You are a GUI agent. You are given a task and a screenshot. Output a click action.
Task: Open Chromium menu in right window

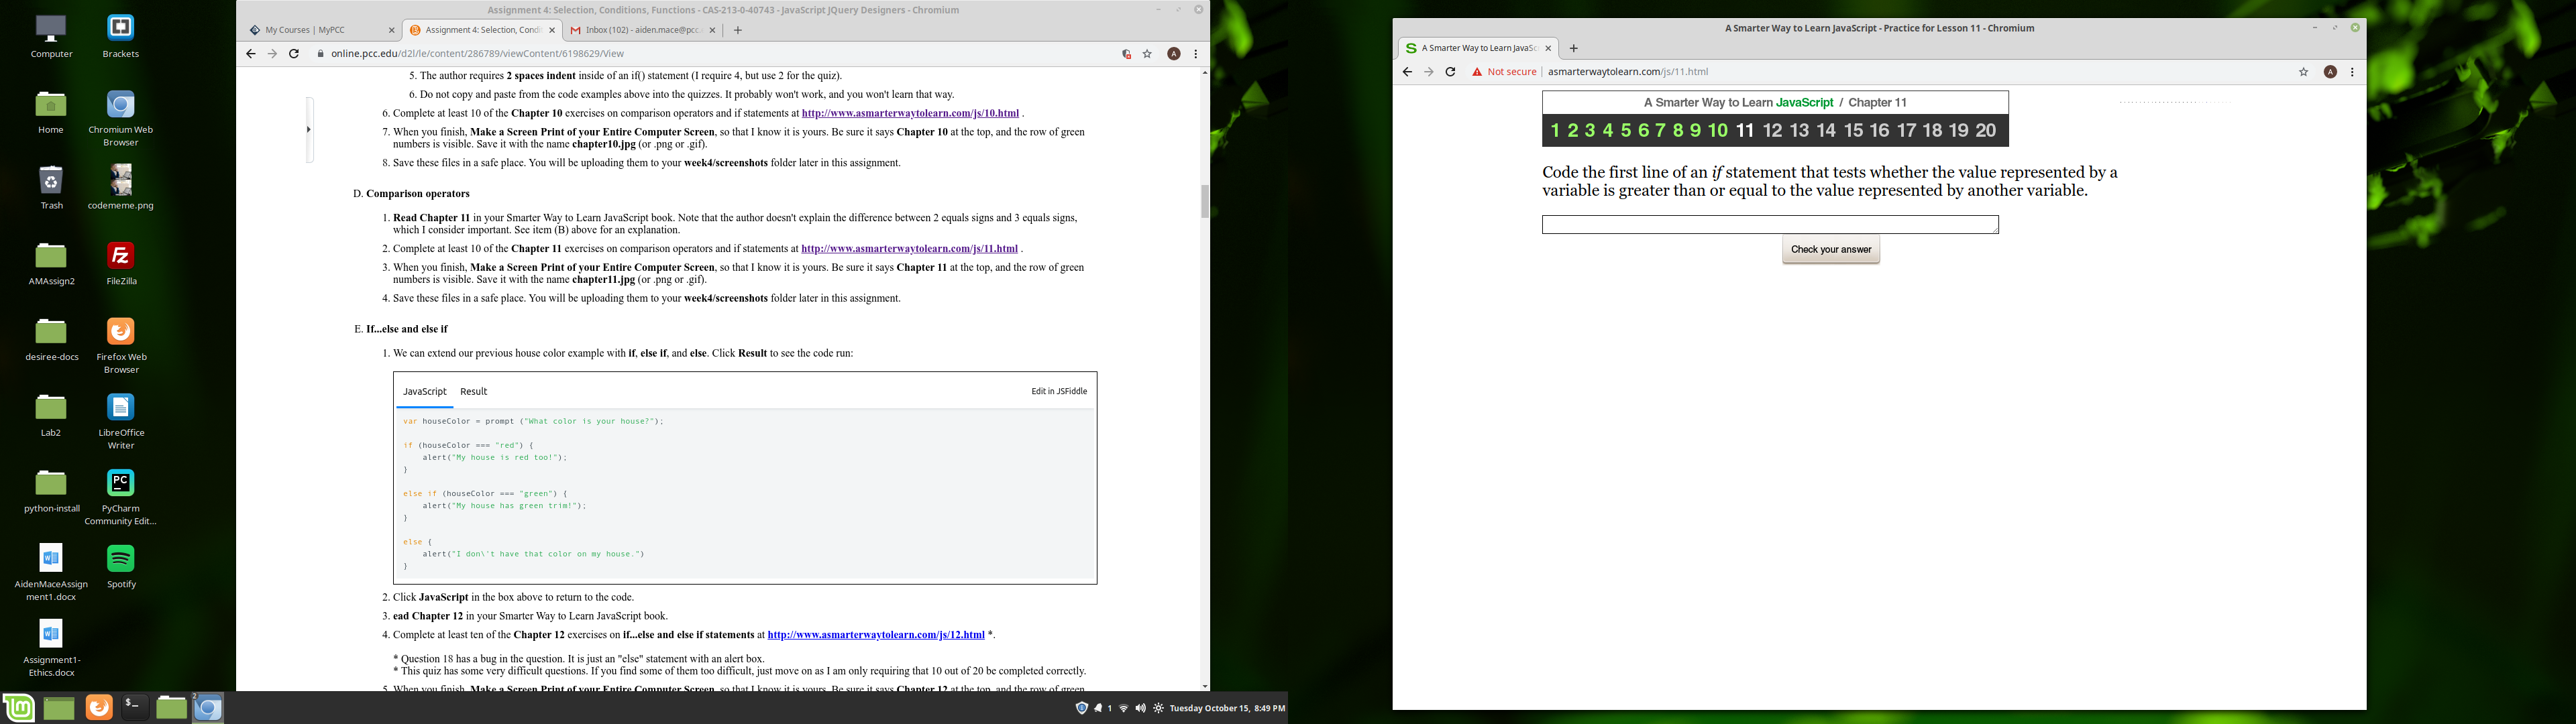2352,72
